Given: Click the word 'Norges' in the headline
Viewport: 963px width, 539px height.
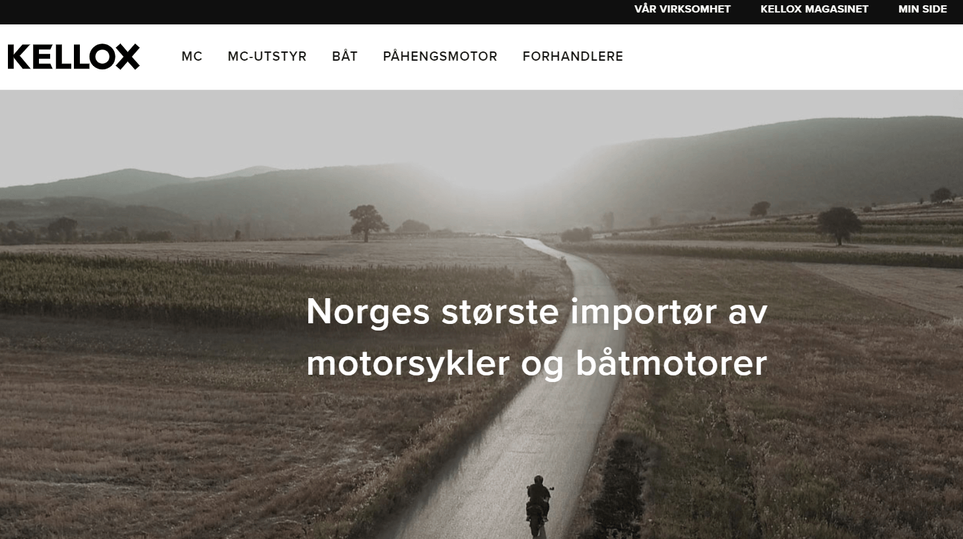Looking at the screenshot, I should click(368, 313).
